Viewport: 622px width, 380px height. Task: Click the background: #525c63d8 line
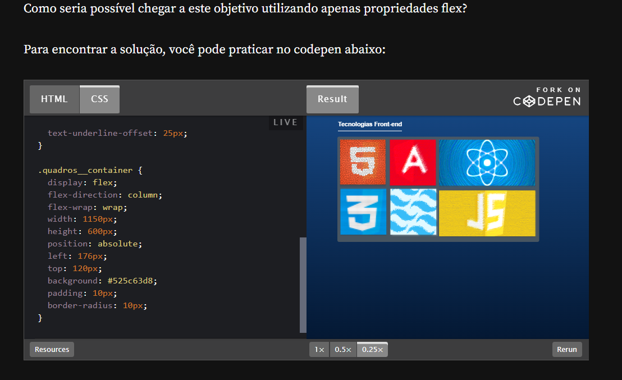coord(102,281)
